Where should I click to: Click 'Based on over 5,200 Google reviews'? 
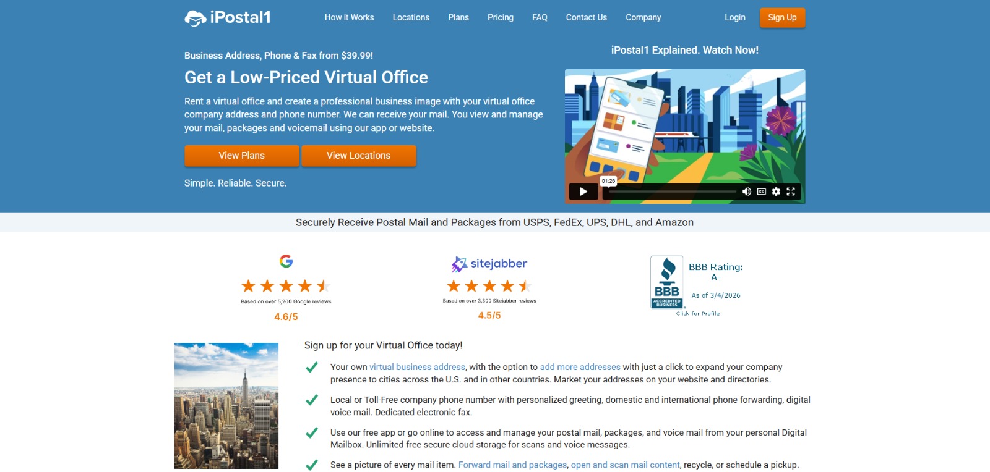click(286, 302)
